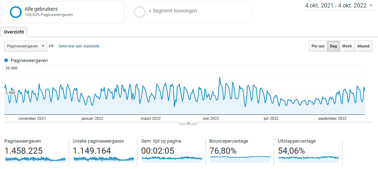Click the Alle gebruikers segment circle icon

pos(16,12)
